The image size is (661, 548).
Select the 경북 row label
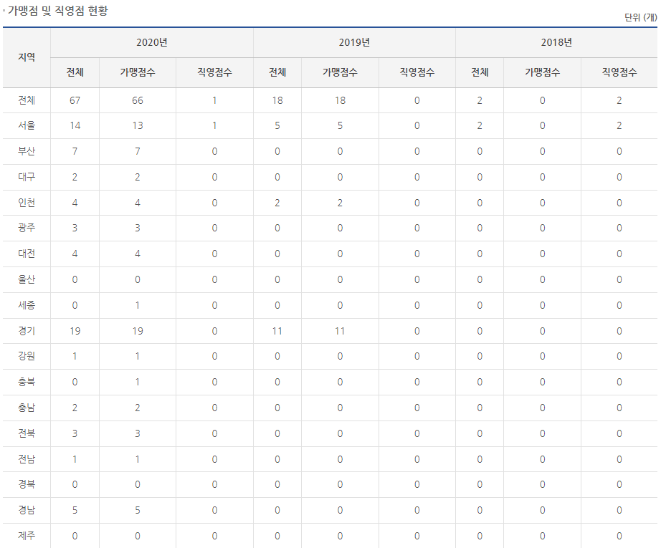tap(27, 484)
